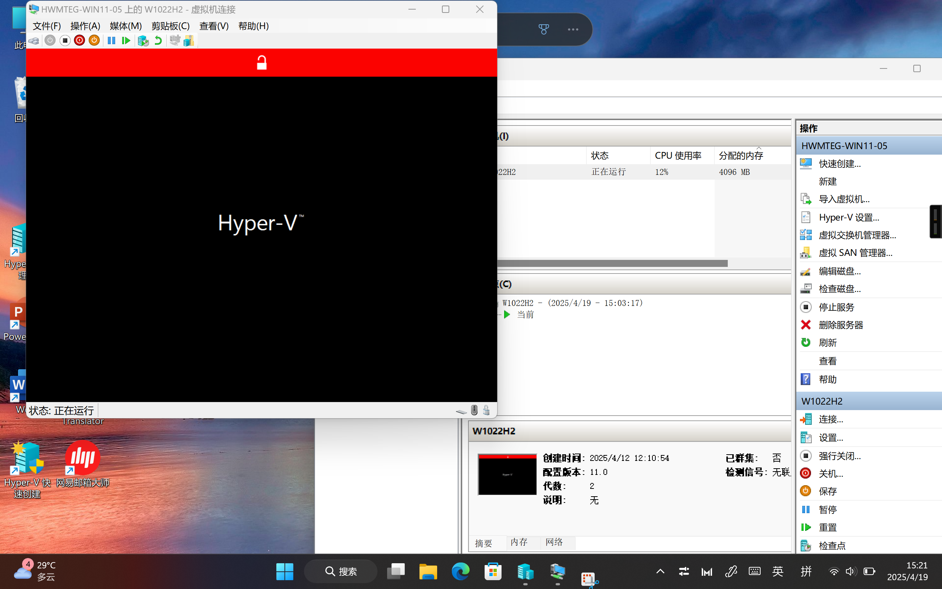Click the Ctrl+Alt+Delete toolbar icon
The image size is (942, 589).
34,40
